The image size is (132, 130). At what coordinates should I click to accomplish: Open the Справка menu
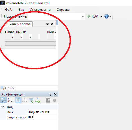pos(63,10)
